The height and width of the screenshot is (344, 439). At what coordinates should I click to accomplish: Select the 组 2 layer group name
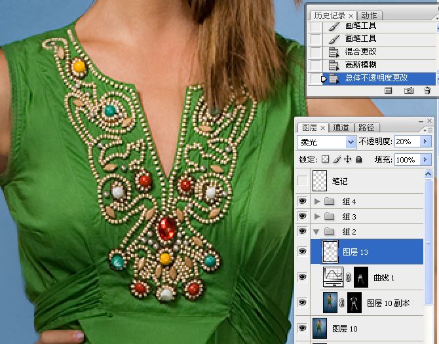coord(349,231)
